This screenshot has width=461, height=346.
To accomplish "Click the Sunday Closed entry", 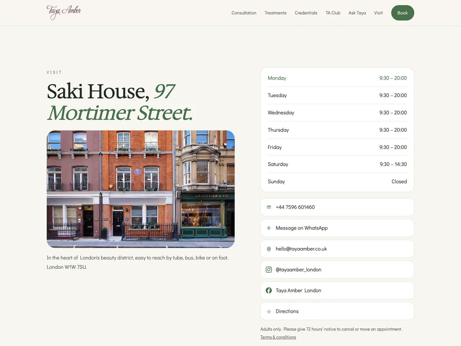I will (x=337, y=182).
